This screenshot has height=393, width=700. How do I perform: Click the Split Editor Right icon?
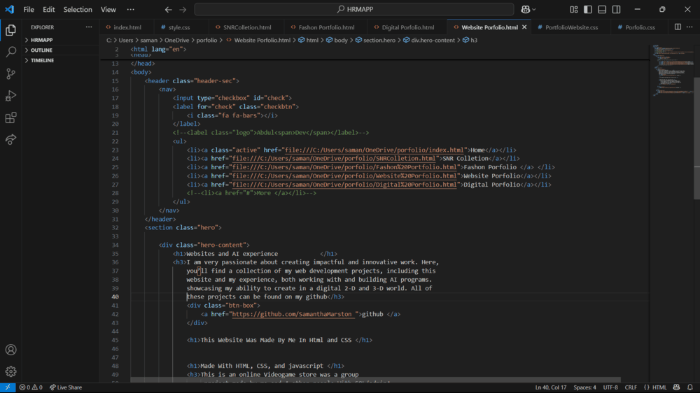677,27
